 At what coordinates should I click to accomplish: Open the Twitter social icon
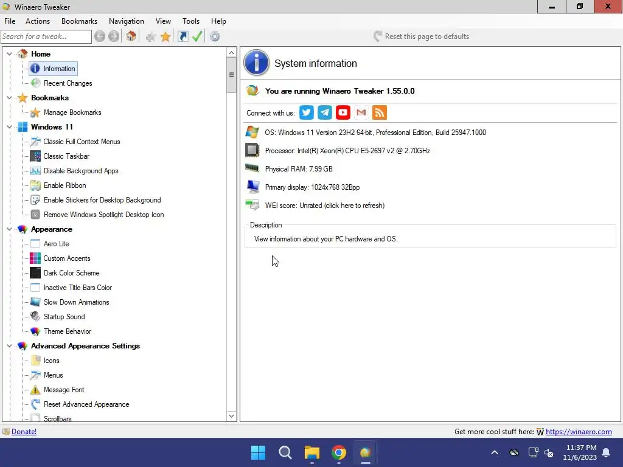(x=307, y=112)
